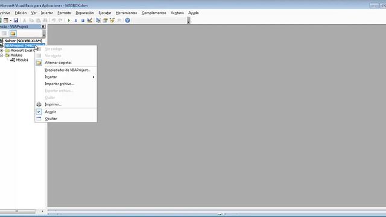
Task: Toggle Folders button in project panel toolbar
Action: pyautogui.click(x=13, y=34)
